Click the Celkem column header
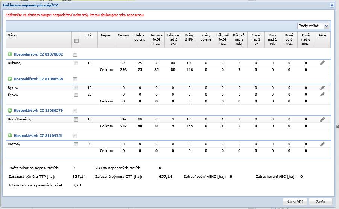The width and height of the screenshot is (339, 209). pos(123,40)
